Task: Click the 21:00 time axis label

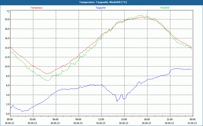Action: click(x=170, y=119)
